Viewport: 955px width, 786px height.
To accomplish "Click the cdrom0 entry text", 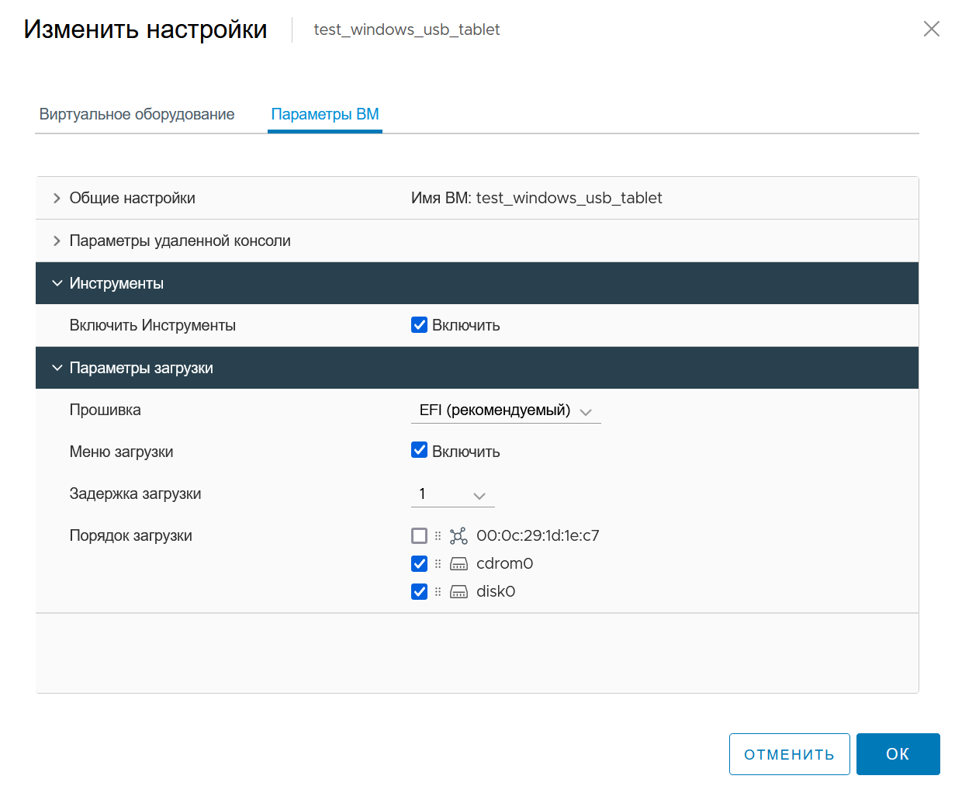I will 505,563.
